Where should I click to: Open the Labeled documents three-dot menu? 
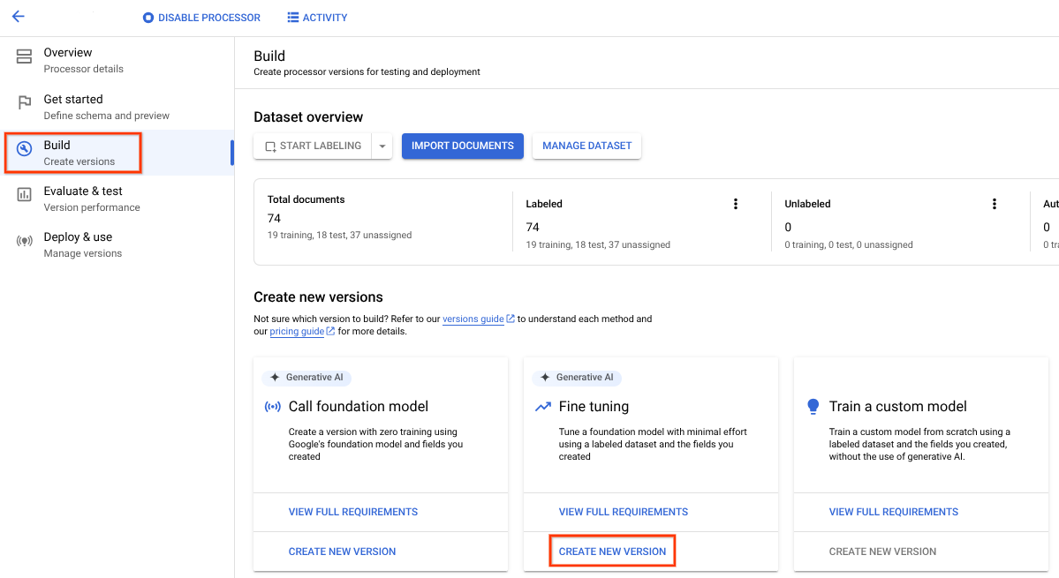[x=735, y=204]
